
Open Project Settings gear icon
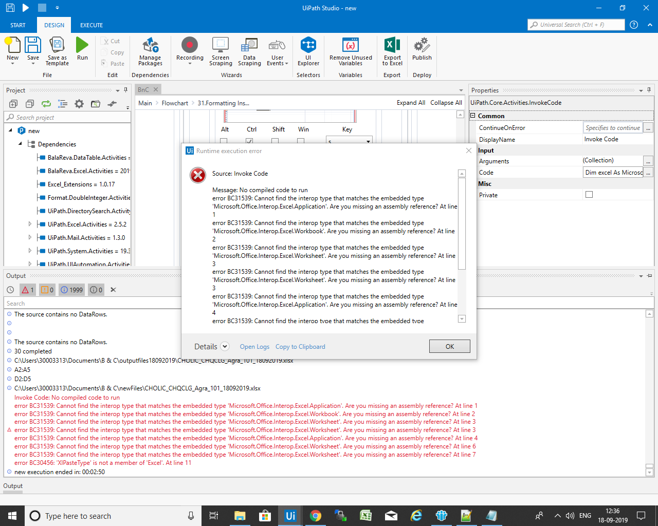click(x=79, y=104)
